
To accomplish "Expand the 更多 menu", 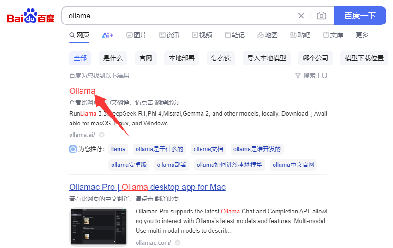I will (x=362, y=35).
